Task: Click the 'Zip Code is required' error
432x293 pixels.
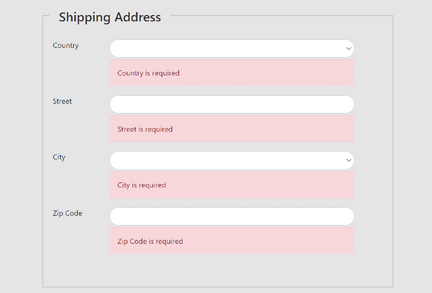Action: 150,241
